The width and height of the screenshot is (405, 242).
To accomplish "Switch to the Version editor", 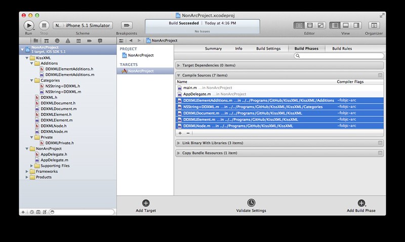I will [x=320, y=25].
